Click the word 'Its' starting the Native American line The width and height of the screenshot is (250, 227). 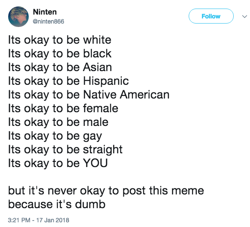click(14, 95)
